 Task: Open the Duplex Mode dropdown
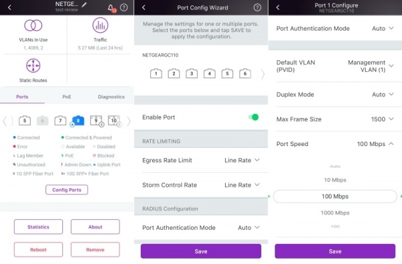383,94
